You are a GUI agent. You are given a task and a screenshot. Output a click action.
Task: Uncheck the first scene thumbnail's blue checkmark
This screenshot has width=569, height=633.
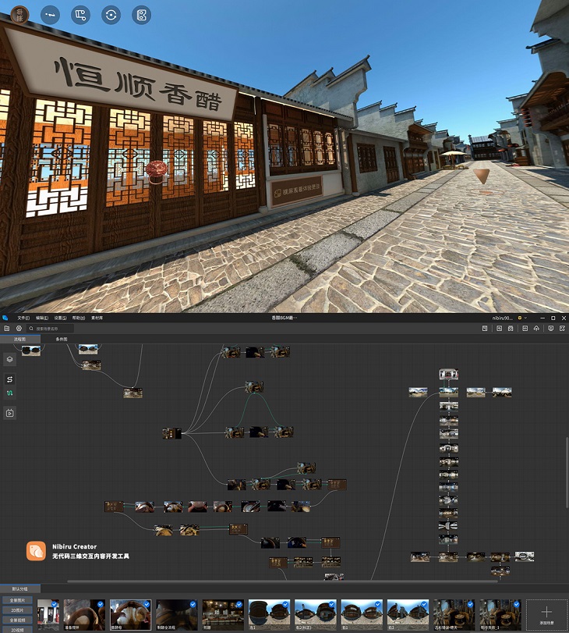pyautogui.click(x=54, y=604)
